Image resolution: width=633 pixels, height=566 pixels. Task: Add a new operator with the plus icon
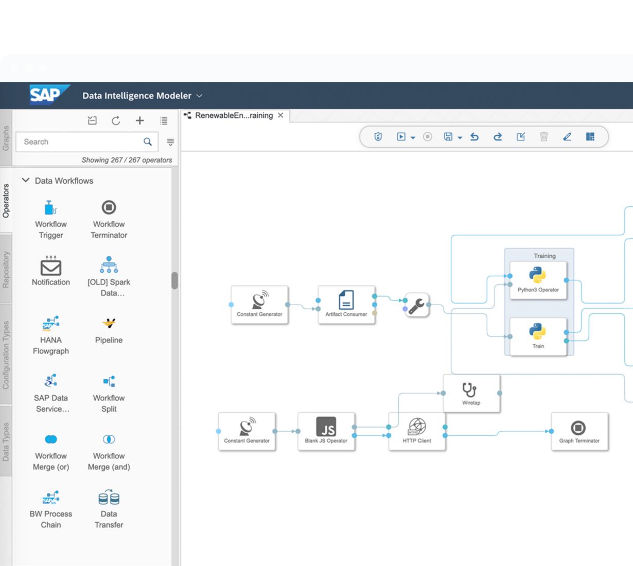[139, 121]
